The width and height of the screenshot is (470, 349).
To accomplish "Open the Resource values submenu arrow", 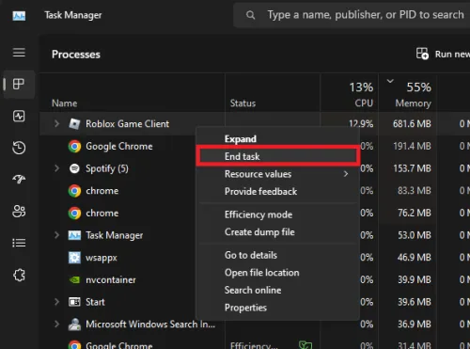I will [x=346, y=174].
